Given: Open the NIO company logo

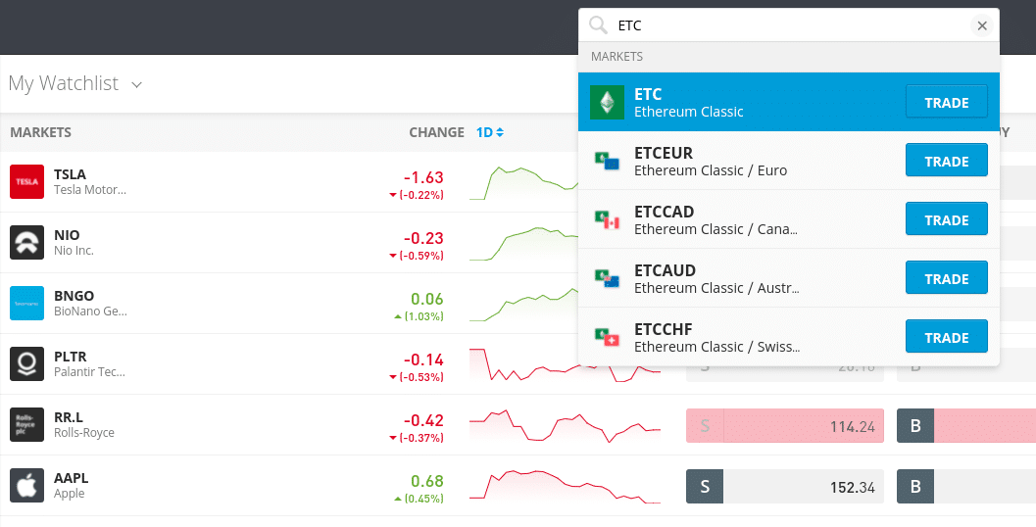Looking at the screenshot, I should pos(27,242).
